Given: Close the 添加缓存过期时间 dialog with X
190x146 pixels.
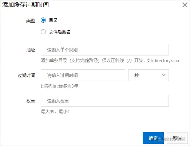Looking at the screenshot, I should (185, 5).
